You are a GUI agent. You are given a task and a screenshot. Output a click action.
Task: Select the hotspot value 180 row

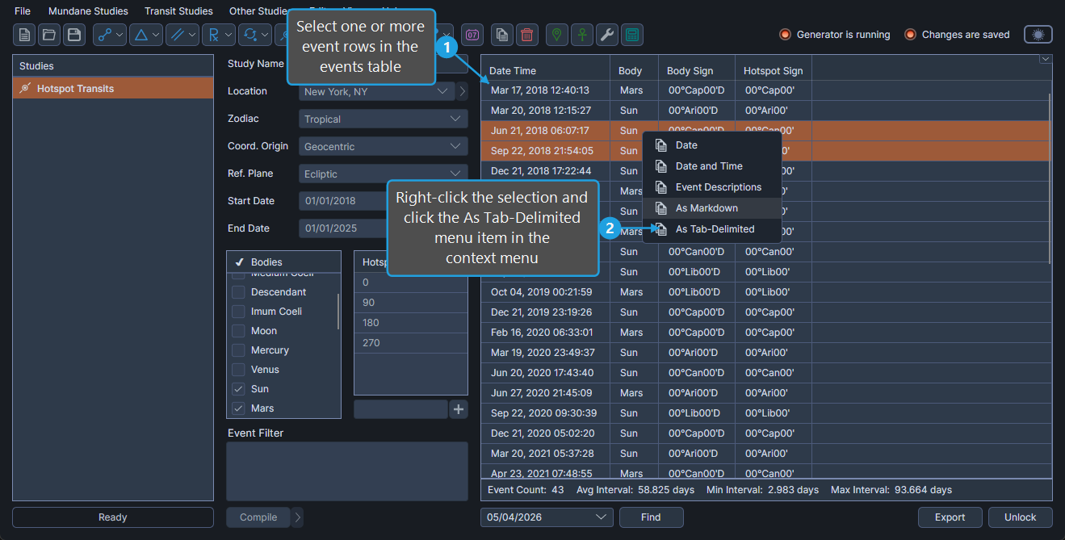(x=411, y=323)
